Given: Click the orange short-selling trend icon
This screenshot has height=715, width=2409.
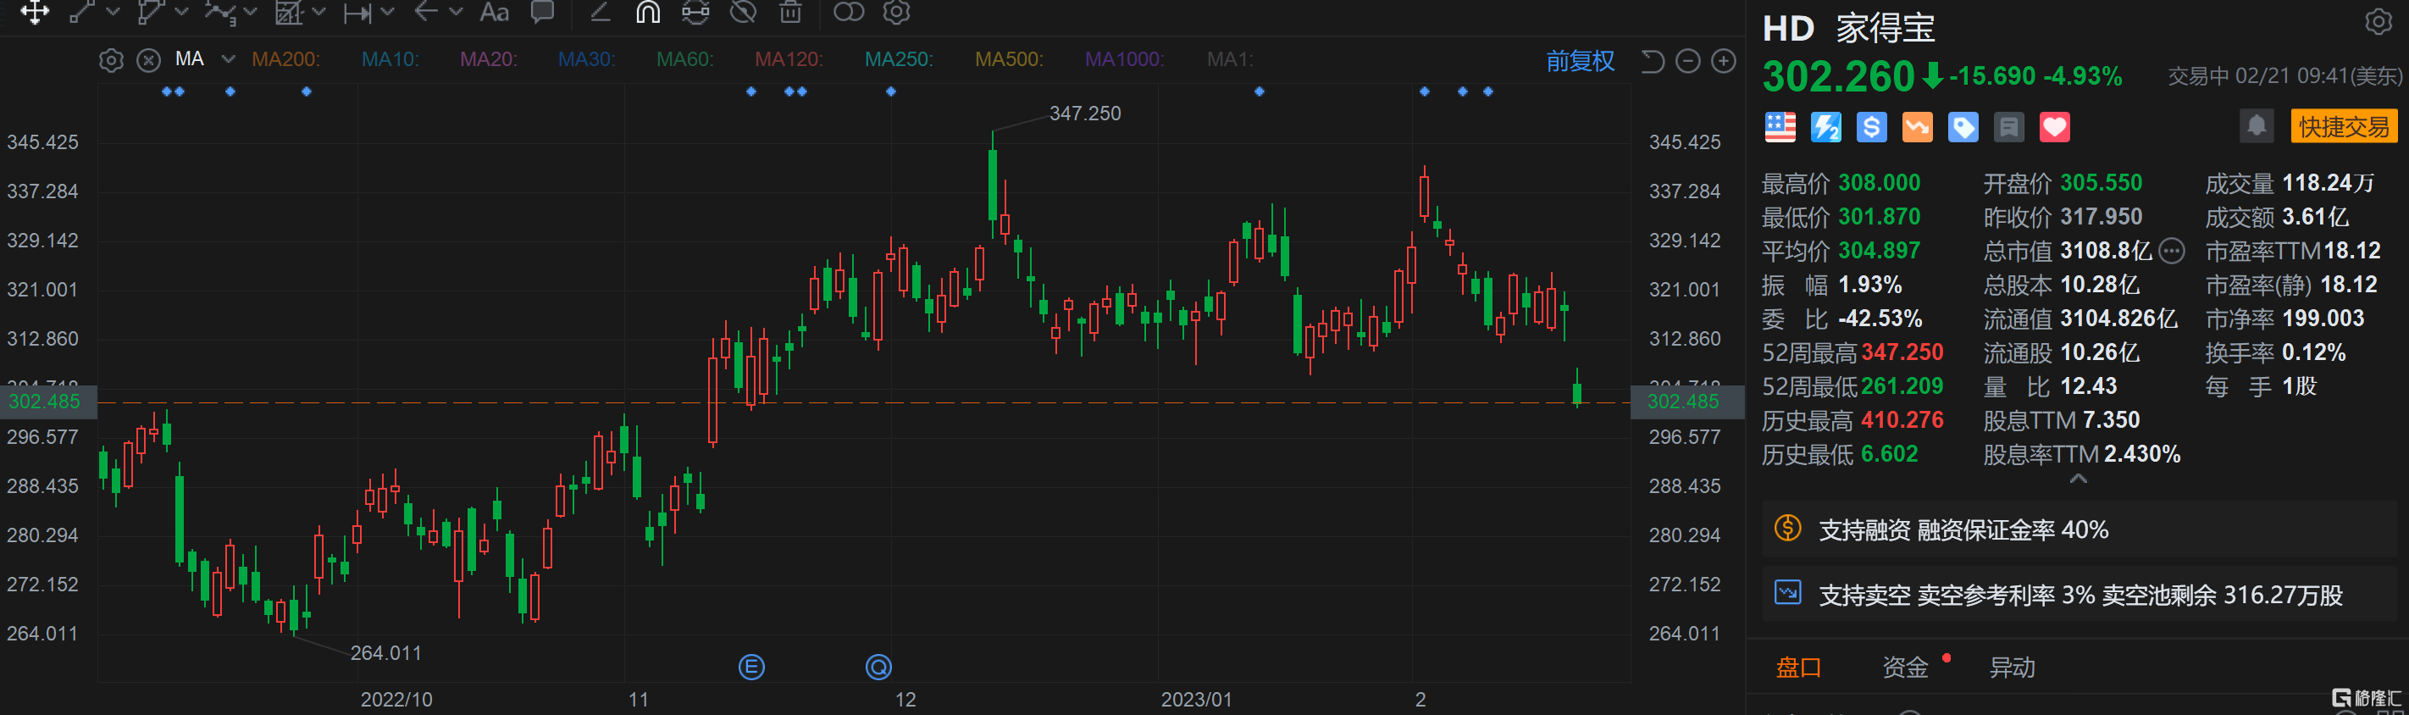Looking at the screenshot, I should coord(1917,126).
